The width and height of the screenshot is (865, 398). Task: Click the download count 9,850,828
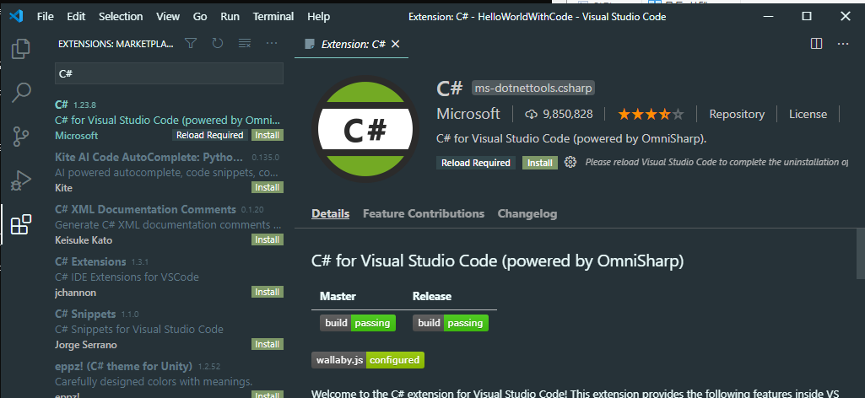[x=559, y=114]
